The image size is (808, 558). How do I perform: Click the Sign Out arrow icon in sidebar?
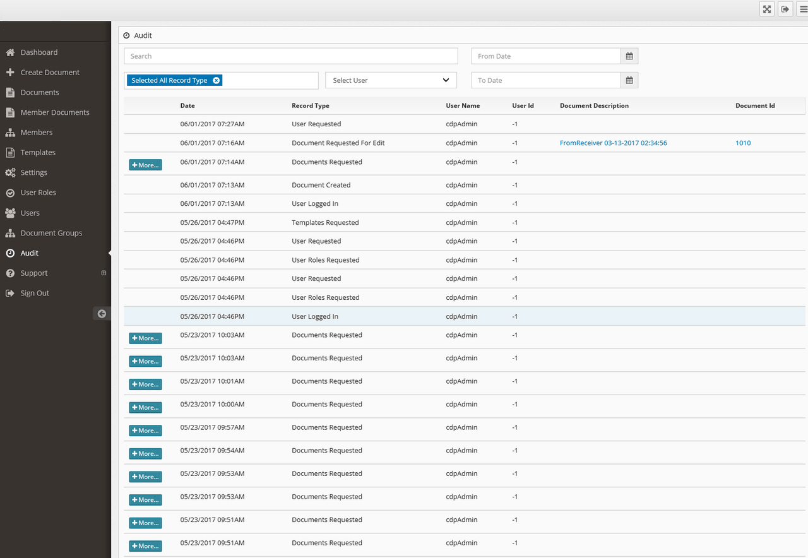click(10, 294)
